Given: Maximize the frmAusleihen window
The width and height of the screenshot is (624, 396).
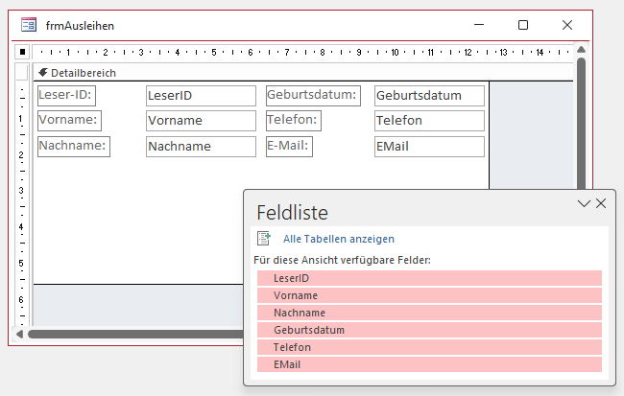Looking at the screenshot, I should (523, 25).
